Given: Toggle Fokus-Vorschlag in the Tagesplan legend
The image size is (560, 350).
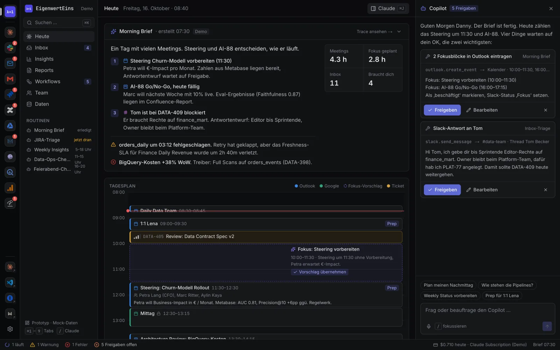Looking at the screenshot, I should [x=363, y=186].
